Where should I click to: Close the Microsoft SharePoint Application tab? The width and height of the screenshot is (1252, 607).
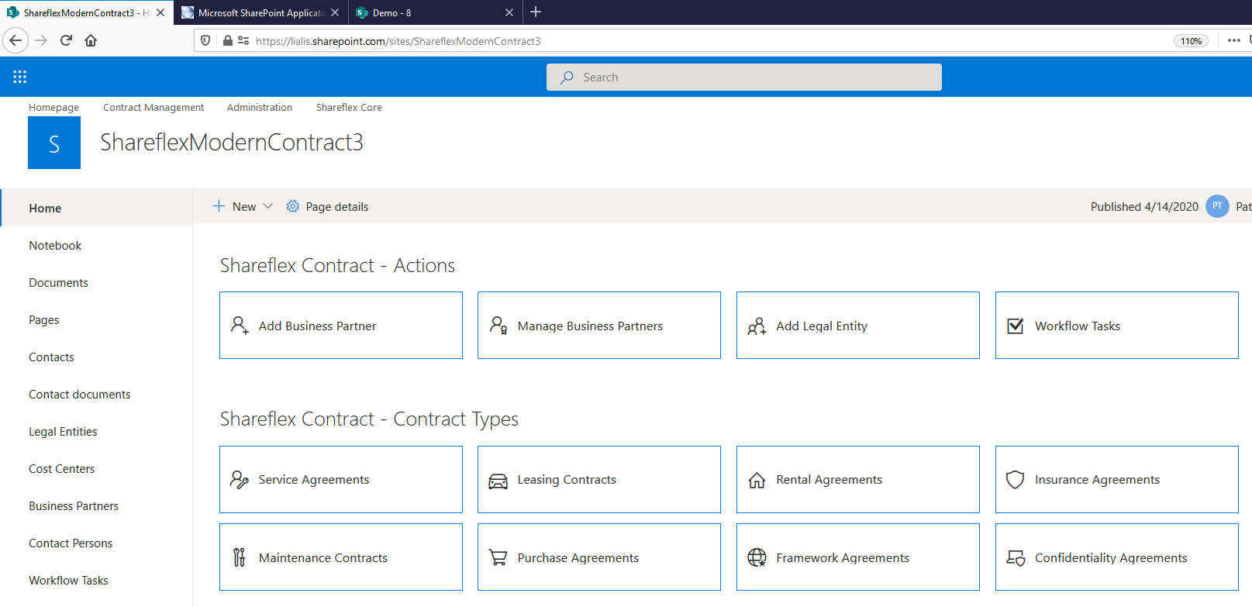(x=335, y=12)
